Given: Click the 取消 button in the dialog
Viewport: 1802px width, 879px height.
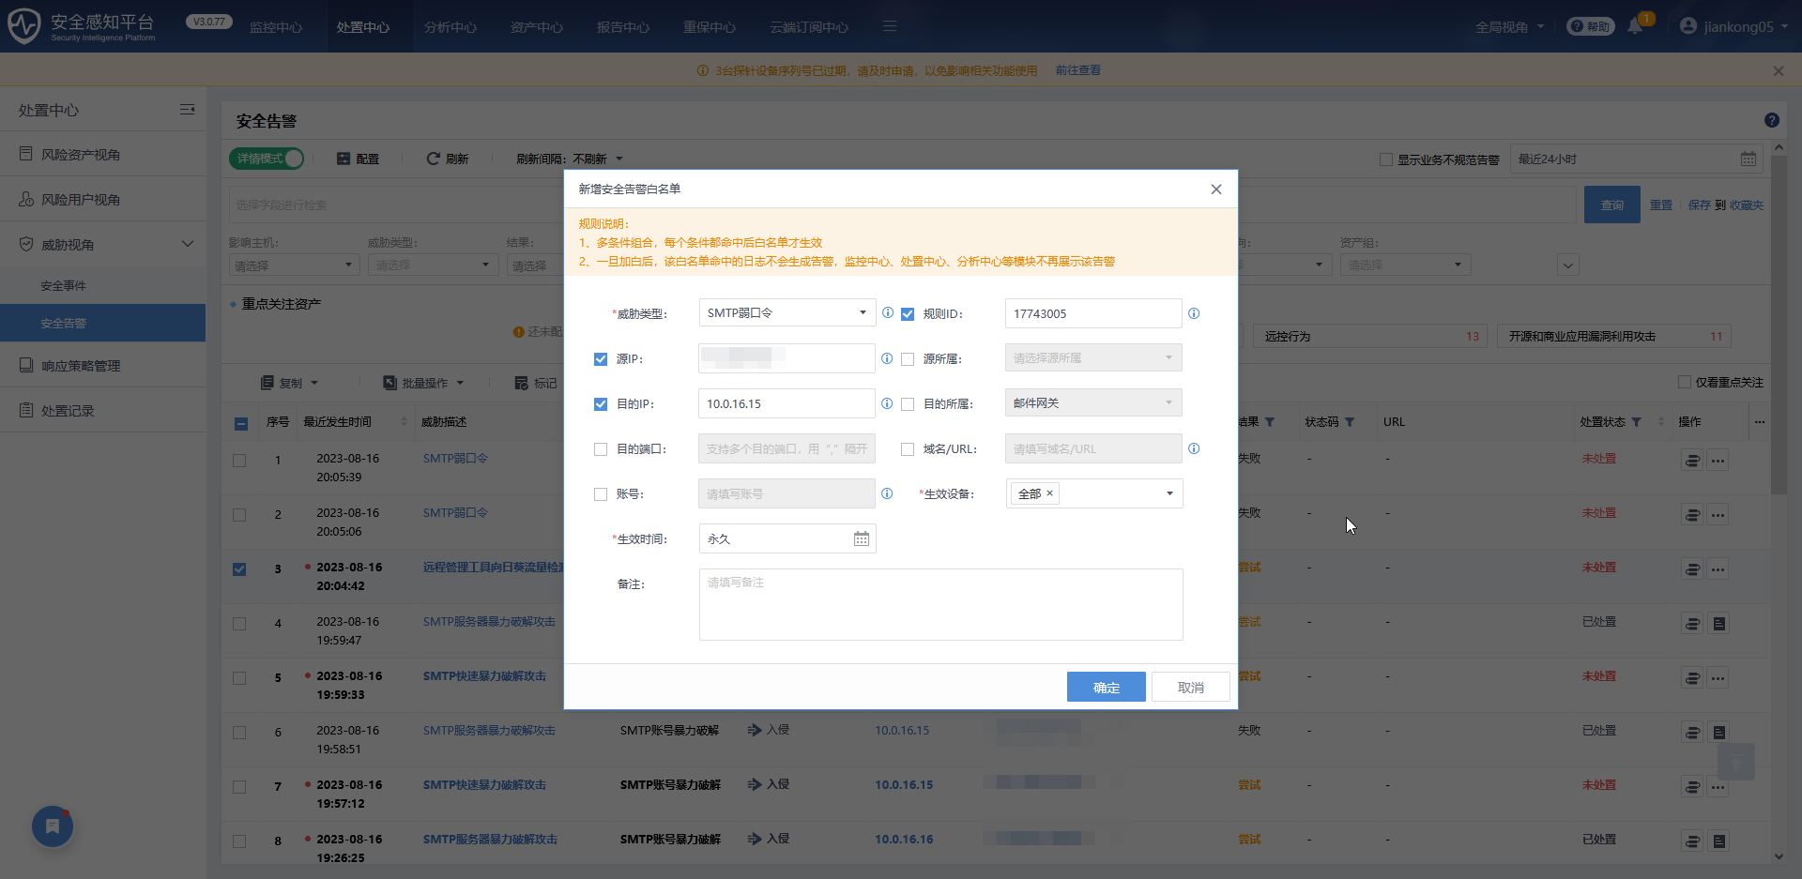Looking at the screenshot, I should (x=1191, y=688).
